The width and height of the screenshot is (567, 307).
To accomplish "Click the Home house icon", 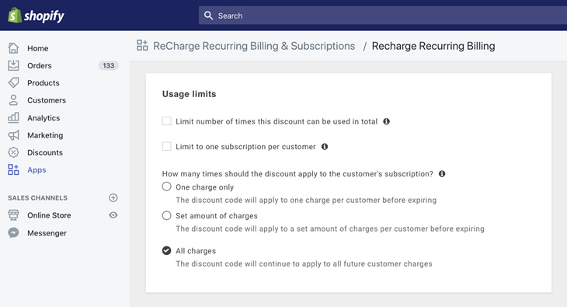I will click(x=13, y=48).
